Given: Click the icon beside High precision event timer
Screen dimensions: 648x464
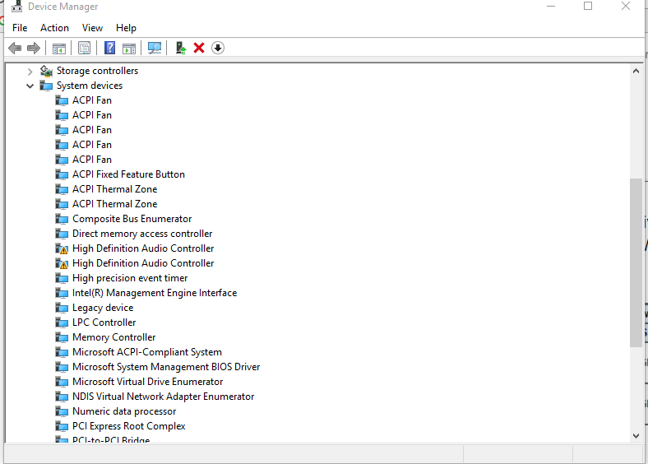Looking at the screenshot, I should (62, 278).
